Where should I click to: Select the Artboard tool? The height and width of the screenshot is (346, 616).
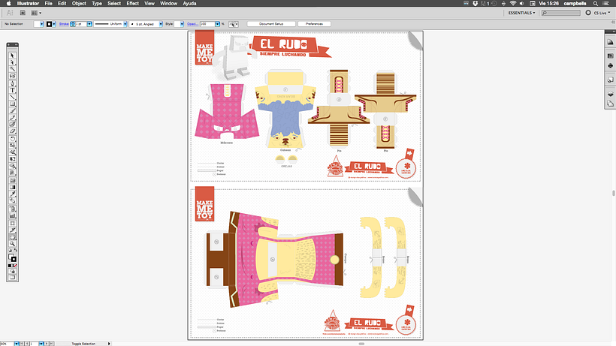point(12,223)
